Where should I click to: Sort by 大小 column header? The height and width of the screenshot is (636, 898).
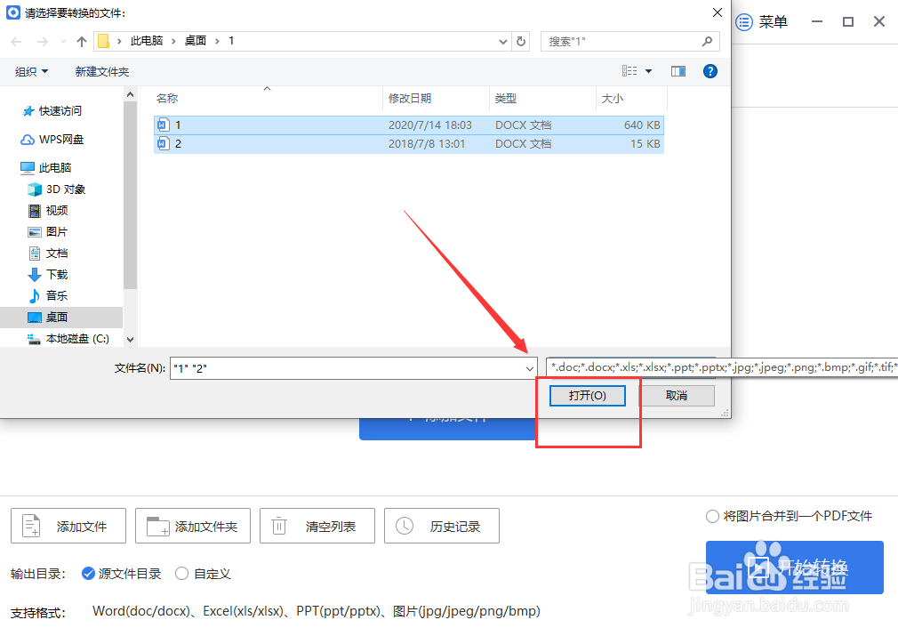(x=631, y=99)
